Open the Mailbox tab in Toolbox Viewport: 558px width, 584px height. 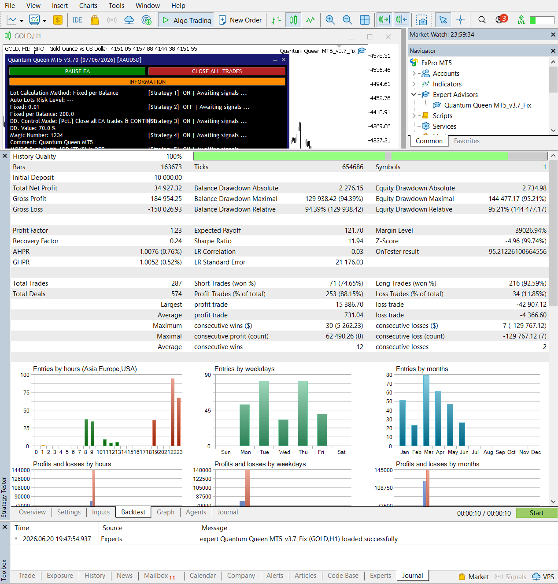(x=159, y=576)
